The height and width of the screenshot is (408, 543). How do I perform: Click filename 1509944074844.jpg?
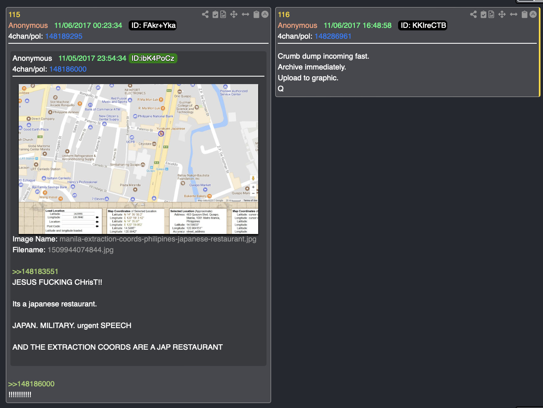pos(80,250)
